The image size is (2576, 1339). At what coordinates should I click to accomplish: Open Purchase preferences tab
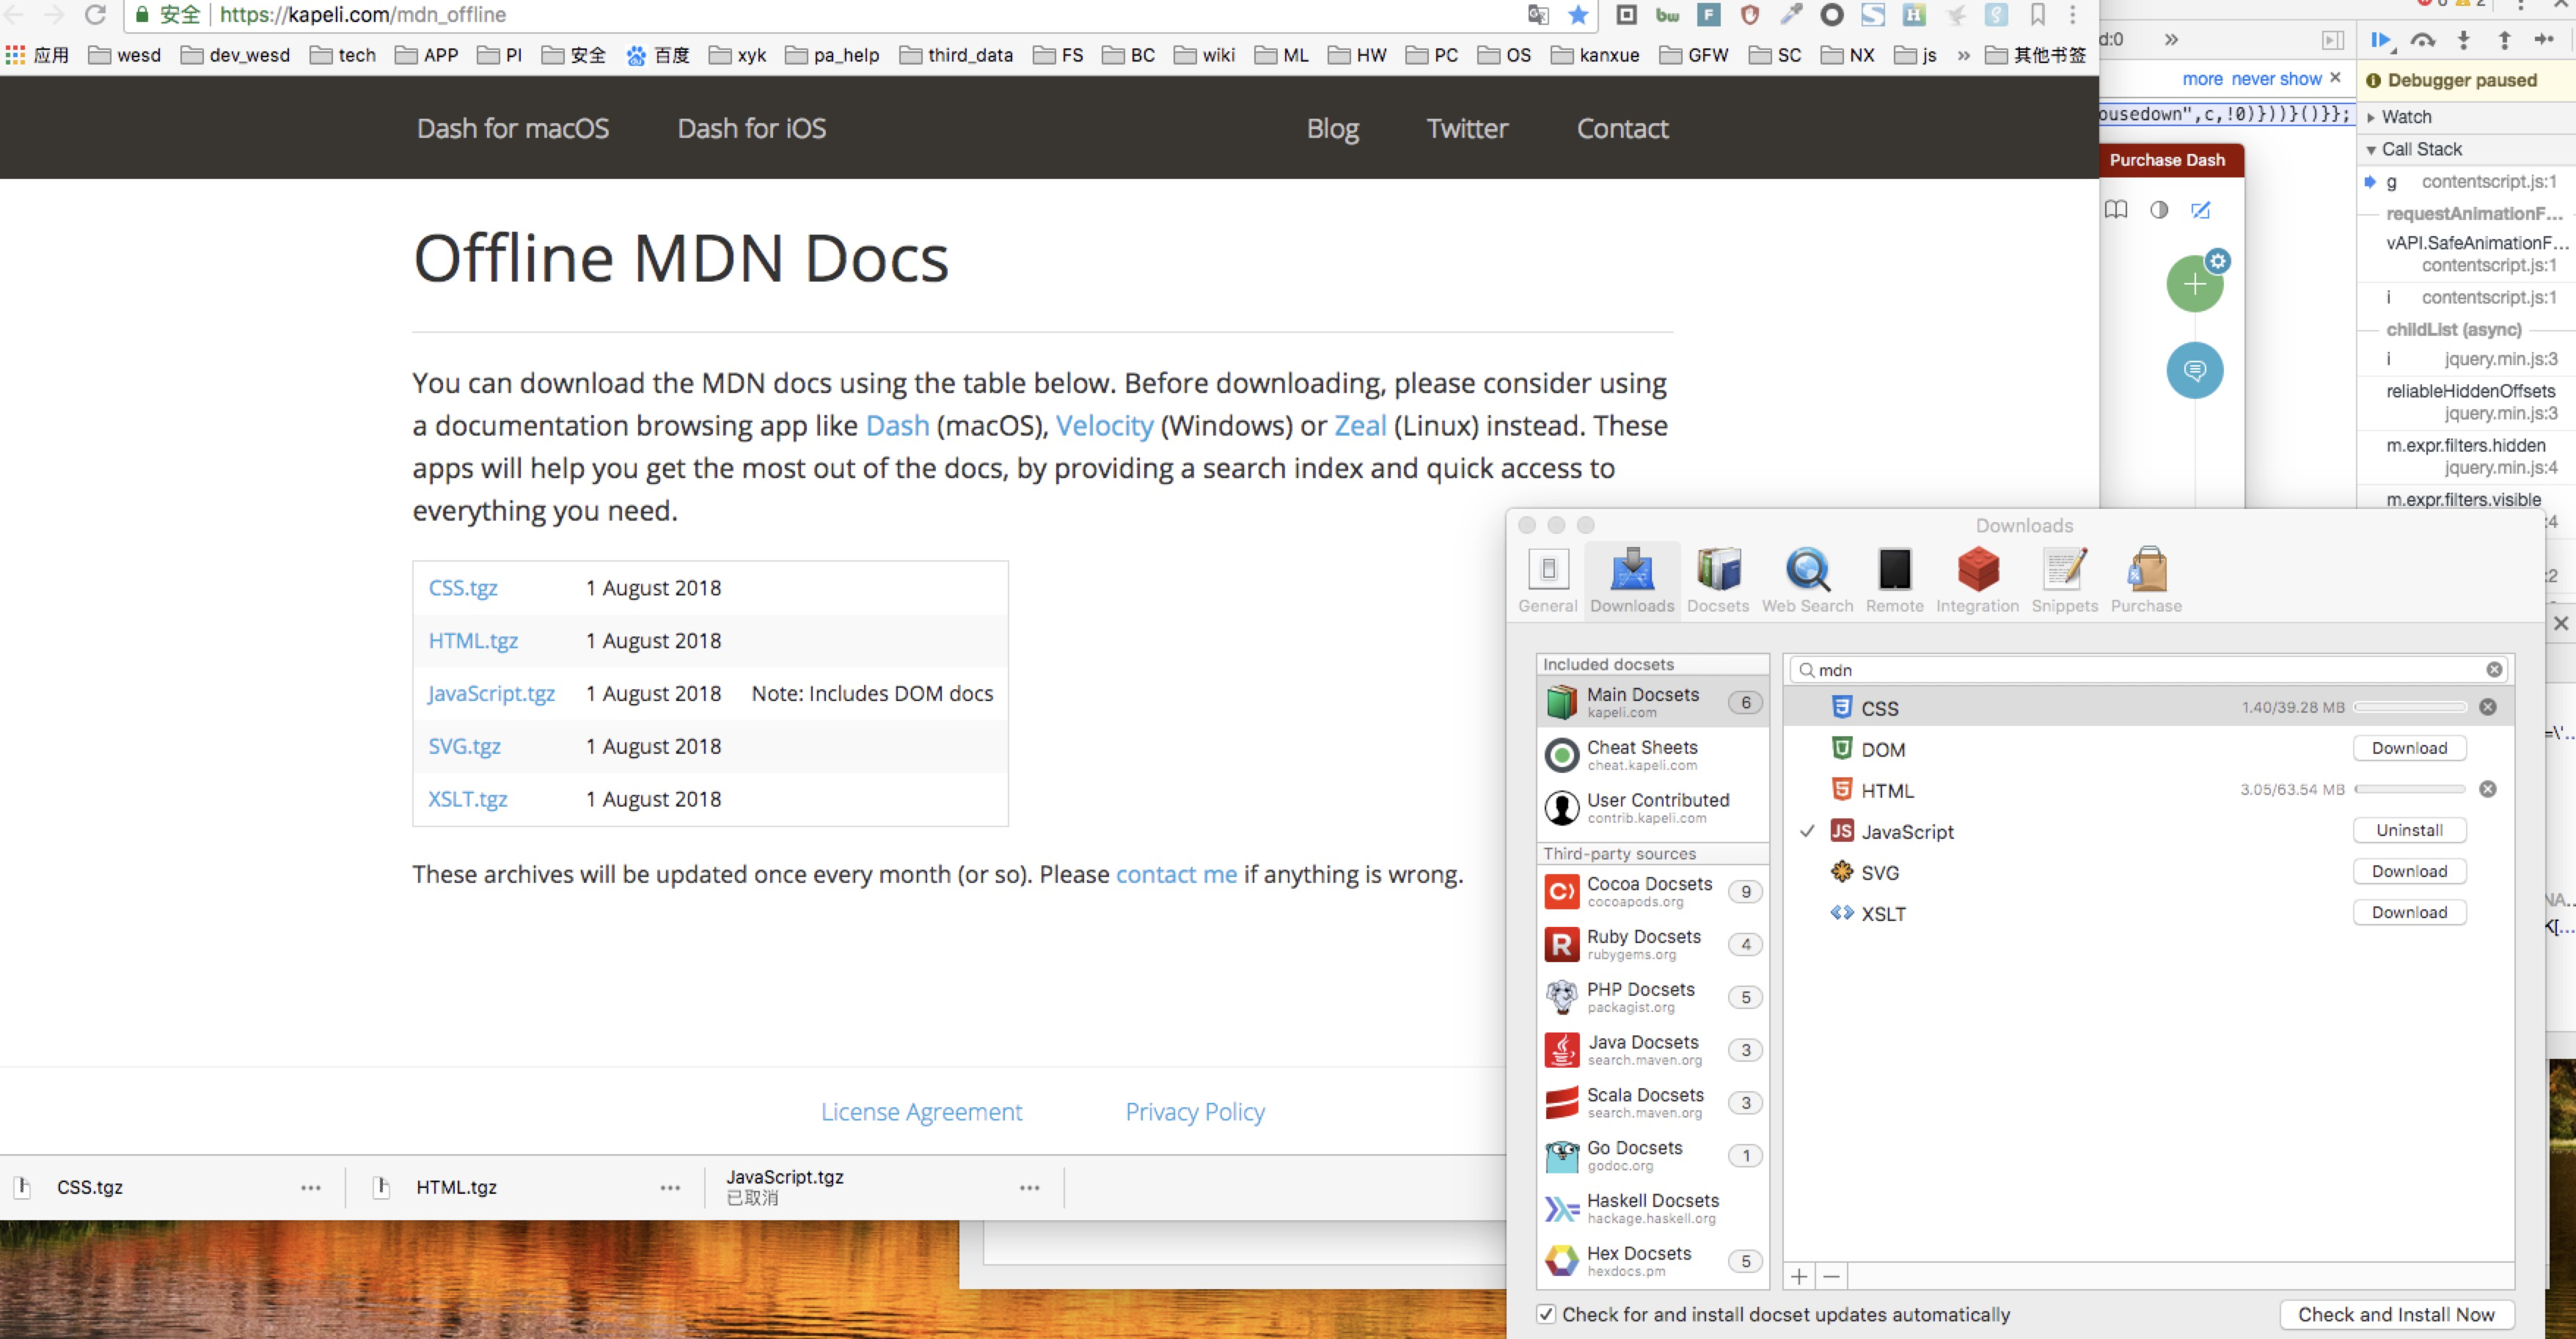coord(2146,581)
